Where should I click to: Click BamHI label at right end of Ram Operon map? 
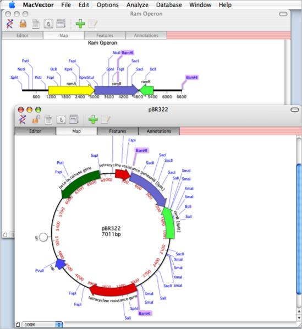(x=191, y=78)
